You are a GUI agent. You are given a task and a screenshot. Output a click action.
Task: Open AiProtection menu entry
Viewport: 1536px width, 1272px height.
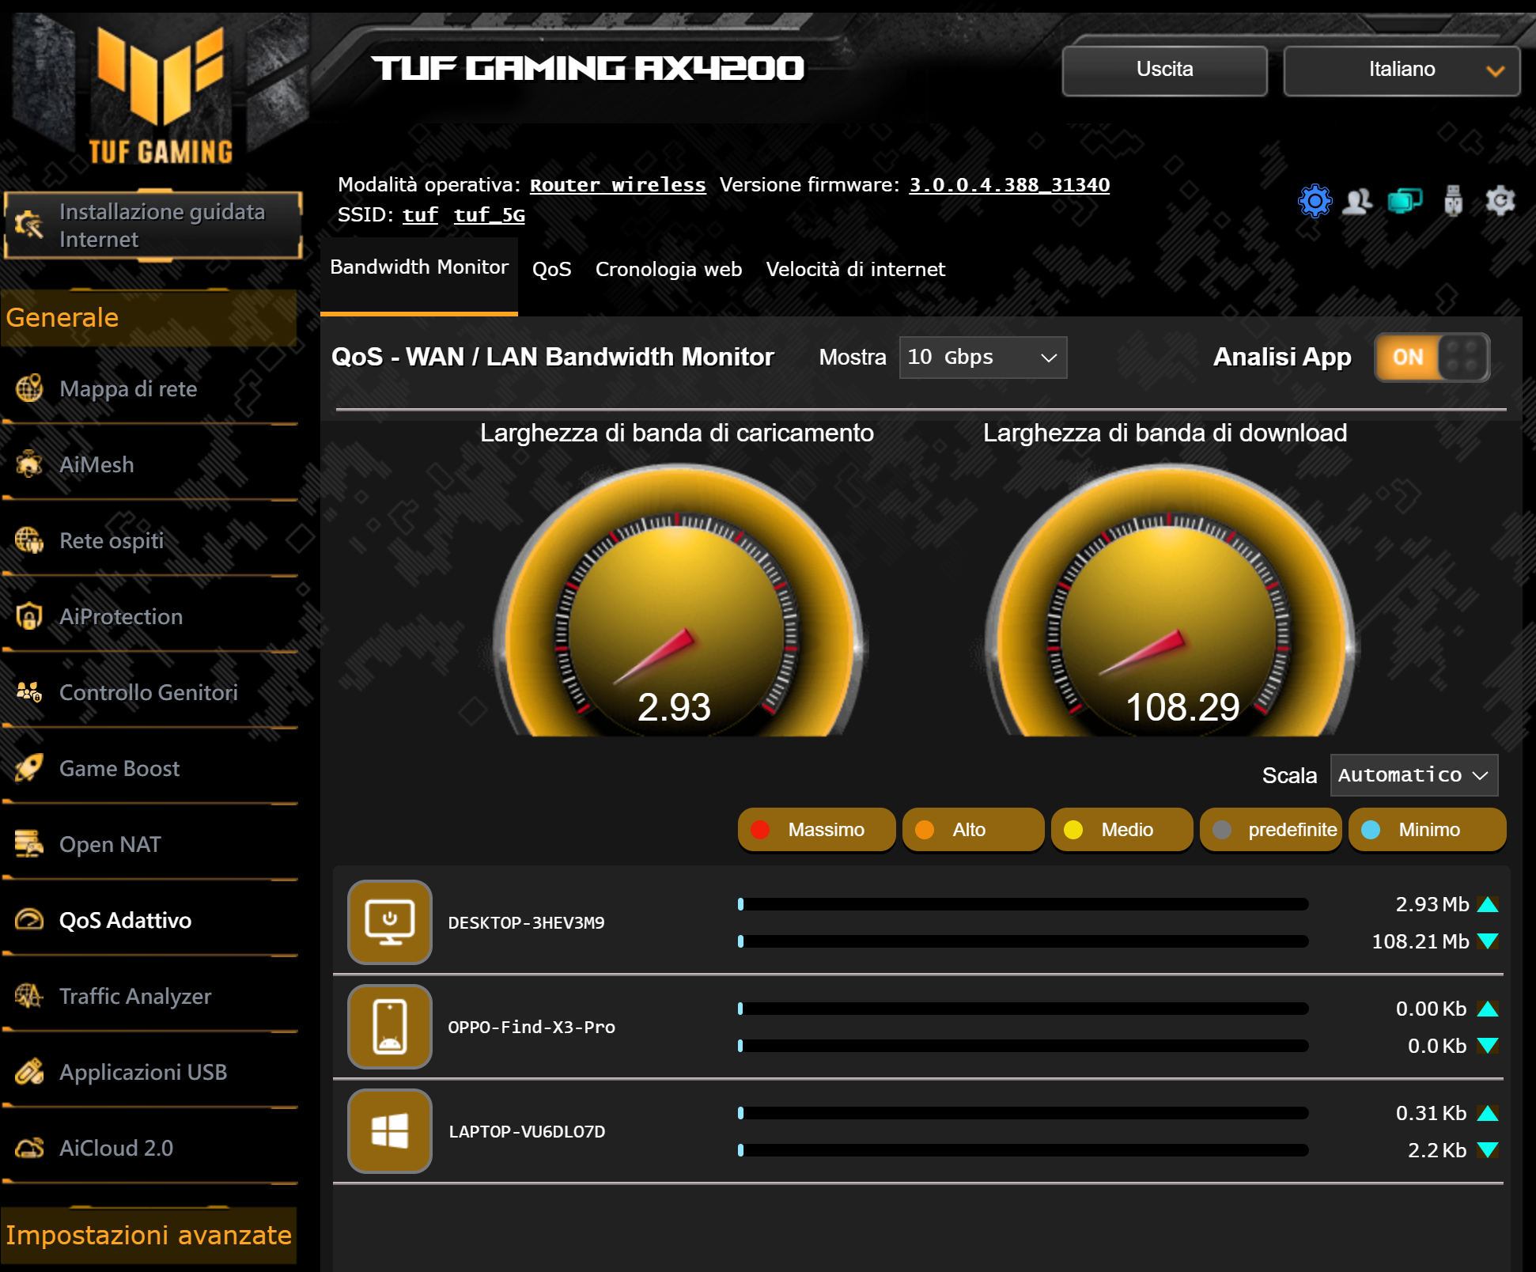(150, 616)
